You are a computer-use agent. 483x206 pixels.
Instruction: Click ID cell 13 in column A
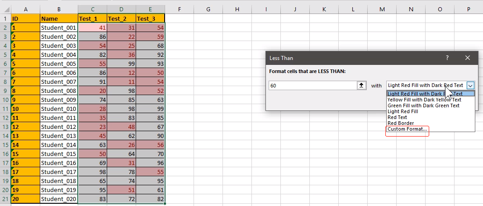pyautogui.click(x=26, y=136)
